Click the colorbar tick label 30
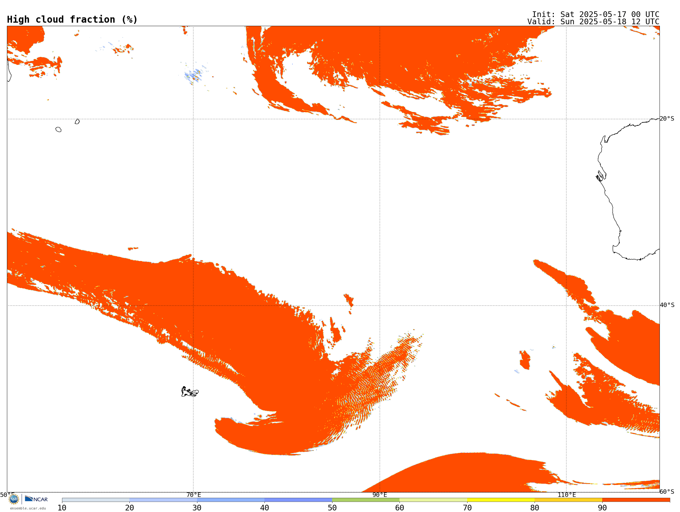The image size is (680, 512). (197, 508)
